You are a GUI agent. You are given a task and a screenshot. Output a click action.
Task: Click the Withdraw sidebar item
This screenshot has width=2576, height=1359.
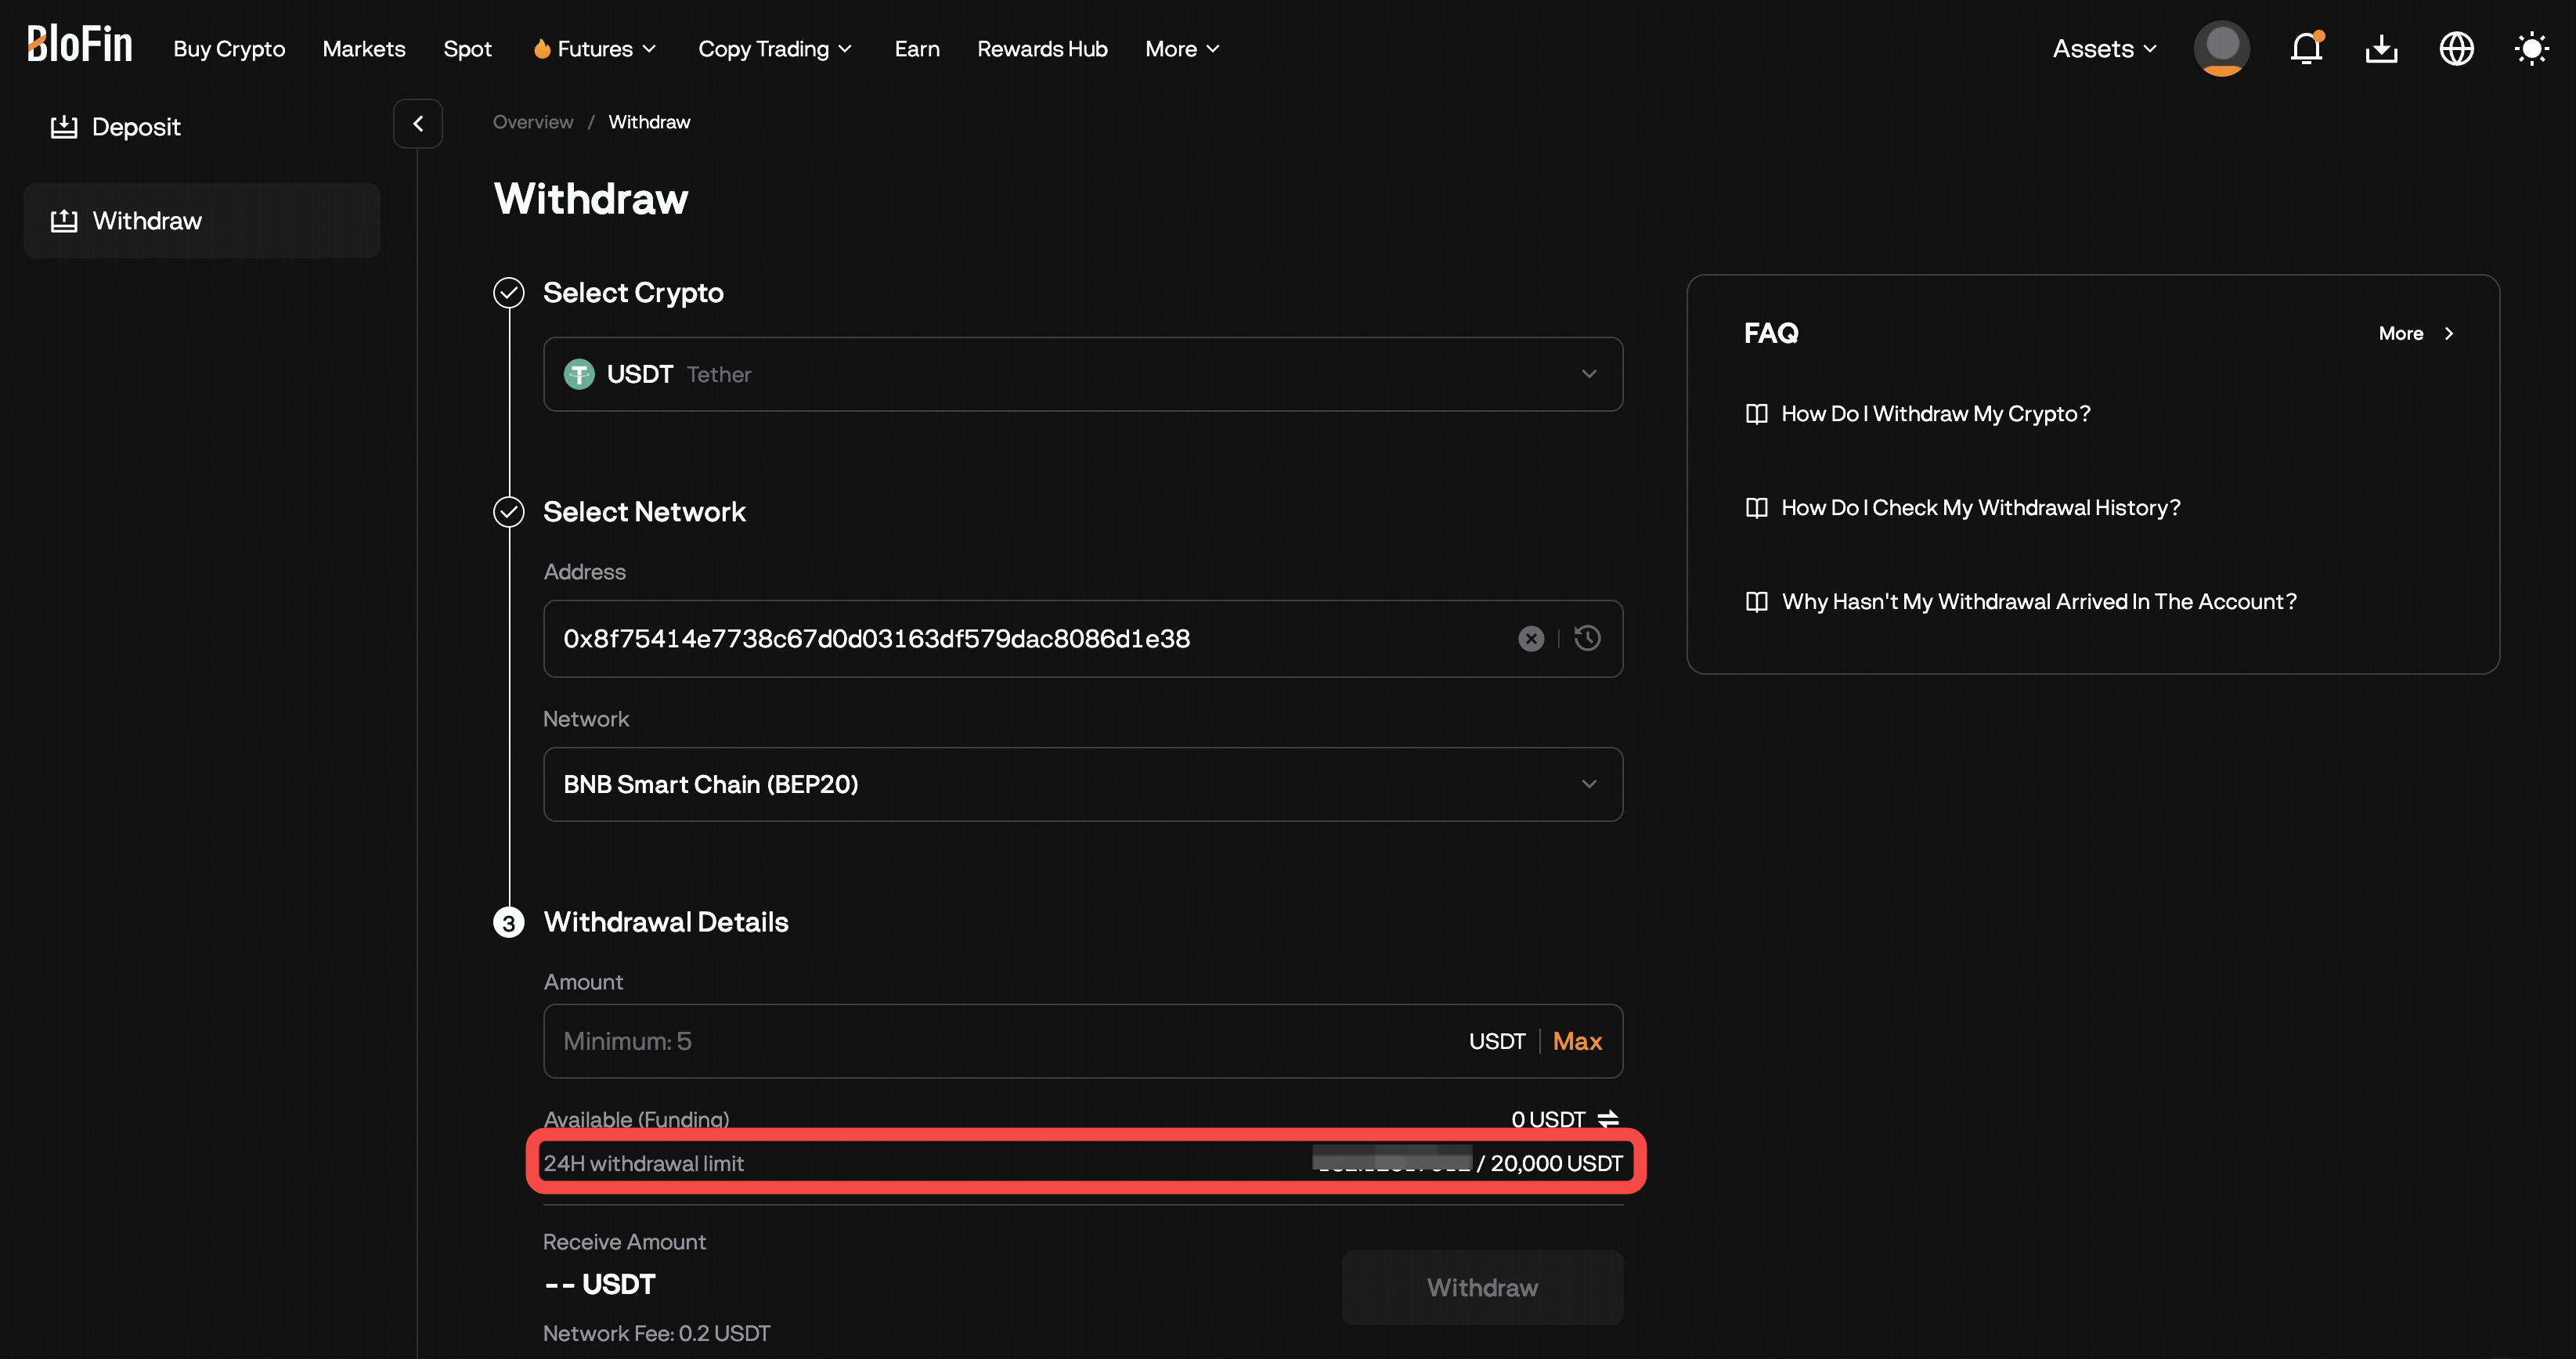tap(147, 220)
